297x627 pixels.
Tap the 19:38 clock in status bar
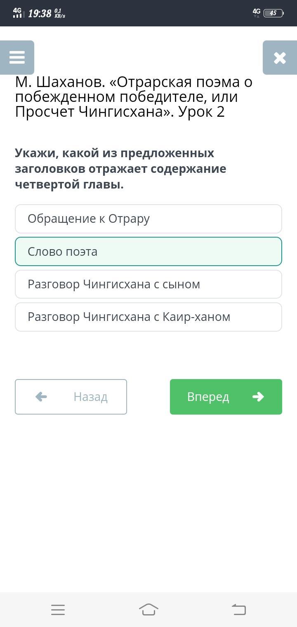tap(40, 14)
